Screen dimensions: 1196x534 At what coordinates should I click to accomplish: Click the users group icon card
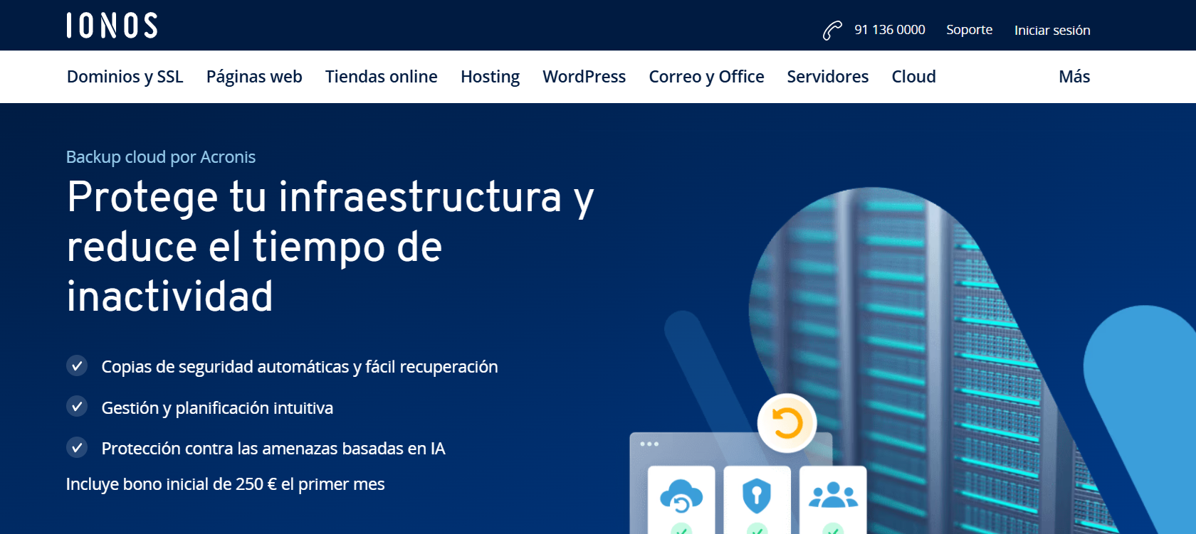pyautogui.click(x=833, y=500)
